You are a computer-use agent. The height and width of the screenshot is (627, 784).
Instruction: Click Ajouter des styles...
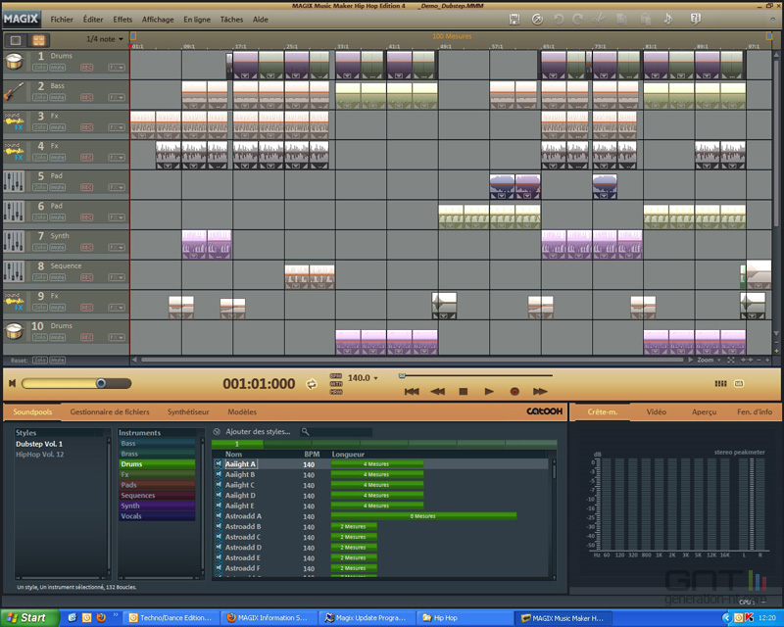(258, 431)
